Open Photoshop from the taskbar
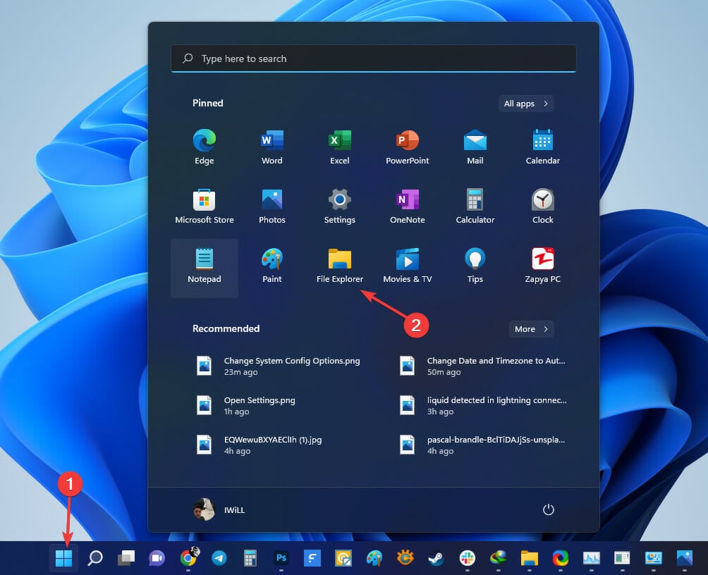The image size is (708, 575). [x=281, y=558]
